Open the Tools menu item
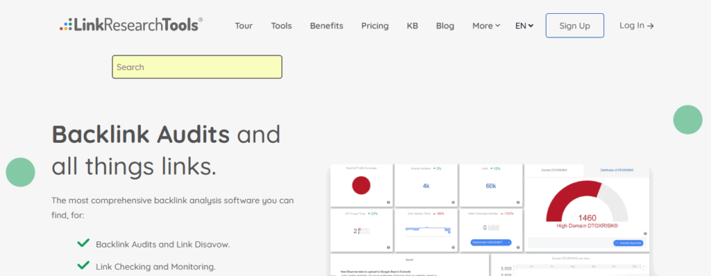711x276 pixels. [x=281, y=26]
